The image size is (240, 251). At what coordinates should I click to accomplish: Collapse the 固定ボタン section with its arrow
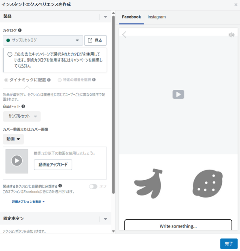(105, 219)
